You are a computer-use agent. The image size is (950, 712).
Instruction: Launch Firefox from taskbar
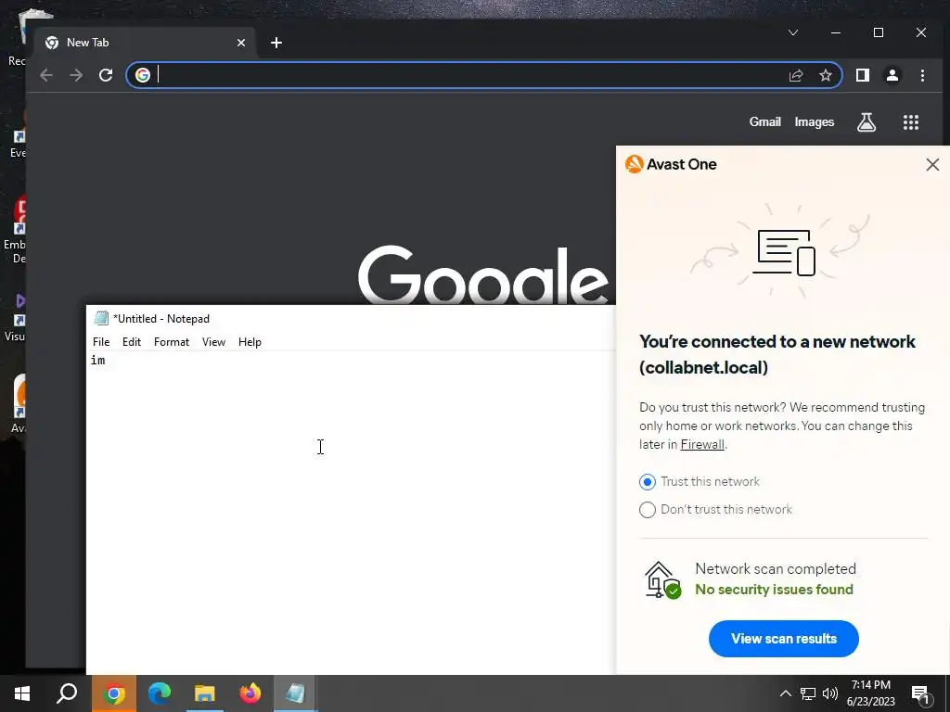[x=250, y=693]
